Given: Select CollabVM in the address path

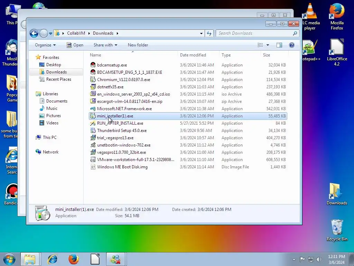Looking at the screenshot, I should pyautogui.click(x=76, y=33).
